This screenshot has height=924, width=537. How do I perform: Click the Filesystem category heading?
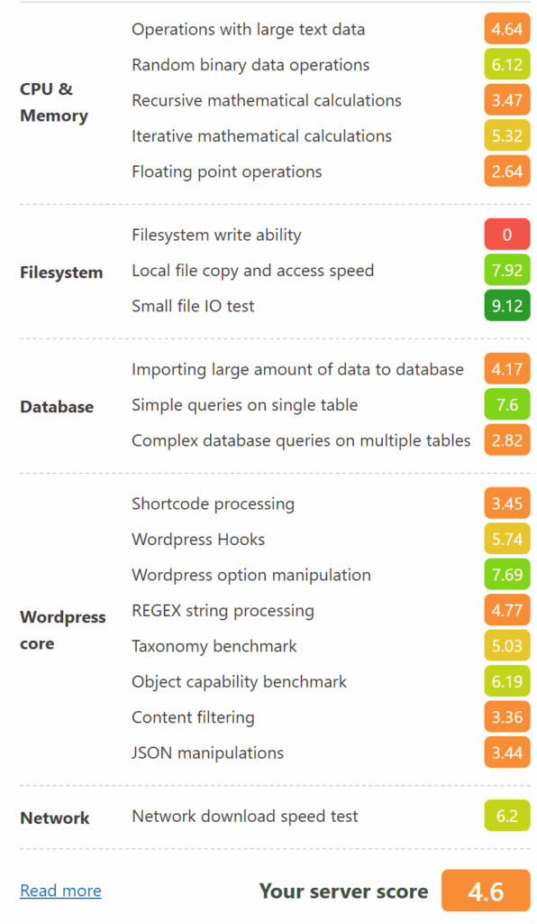(61, 273)
